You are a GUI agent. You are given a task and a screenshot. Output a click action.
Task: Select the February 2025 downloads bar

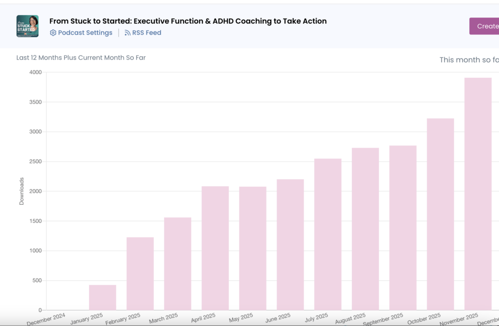click(x=140, y=273)
